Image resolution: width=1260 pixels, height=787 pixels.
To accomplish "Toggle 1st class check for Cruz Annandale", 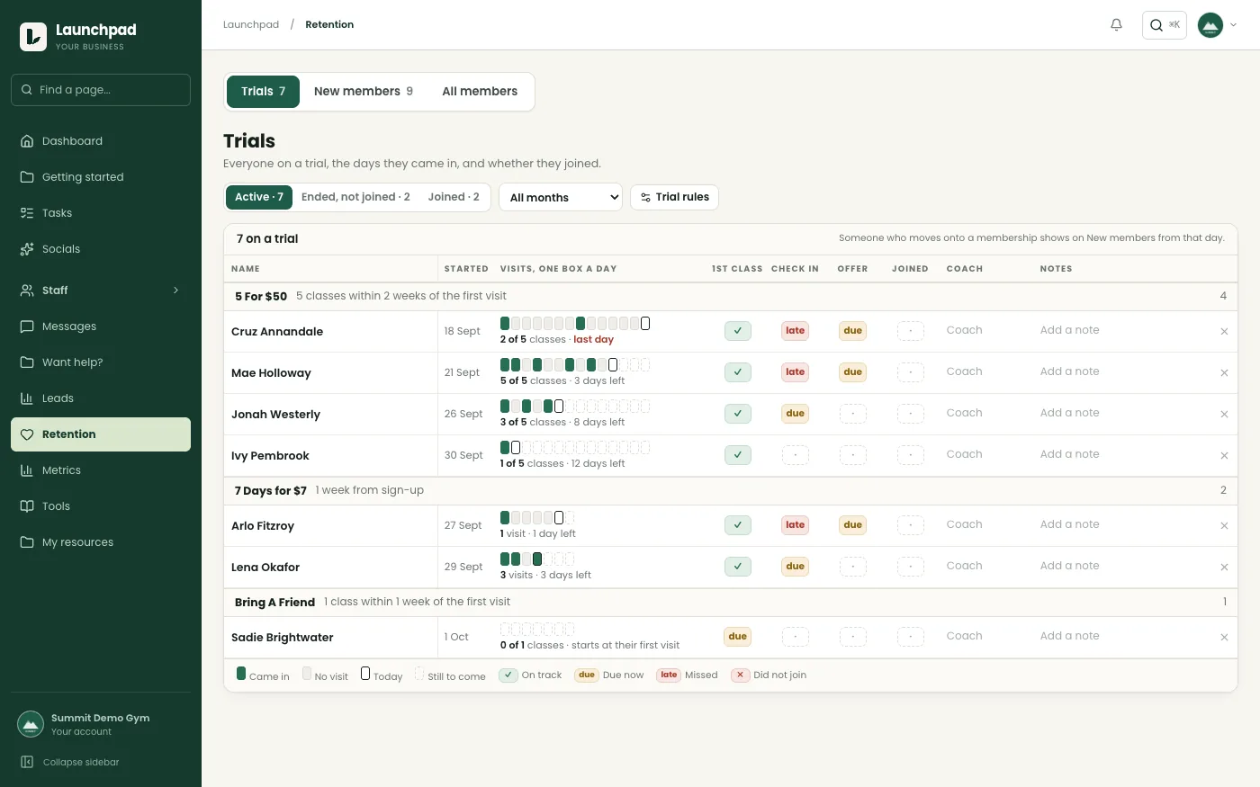I will (738, 331).
